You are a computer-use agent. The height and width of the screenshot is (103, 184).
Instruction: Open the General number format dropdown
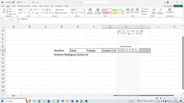coord(84,10)
